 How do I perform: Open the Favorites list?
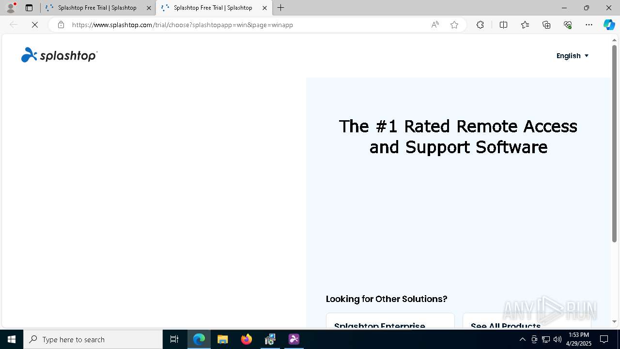tap(525, 25)
